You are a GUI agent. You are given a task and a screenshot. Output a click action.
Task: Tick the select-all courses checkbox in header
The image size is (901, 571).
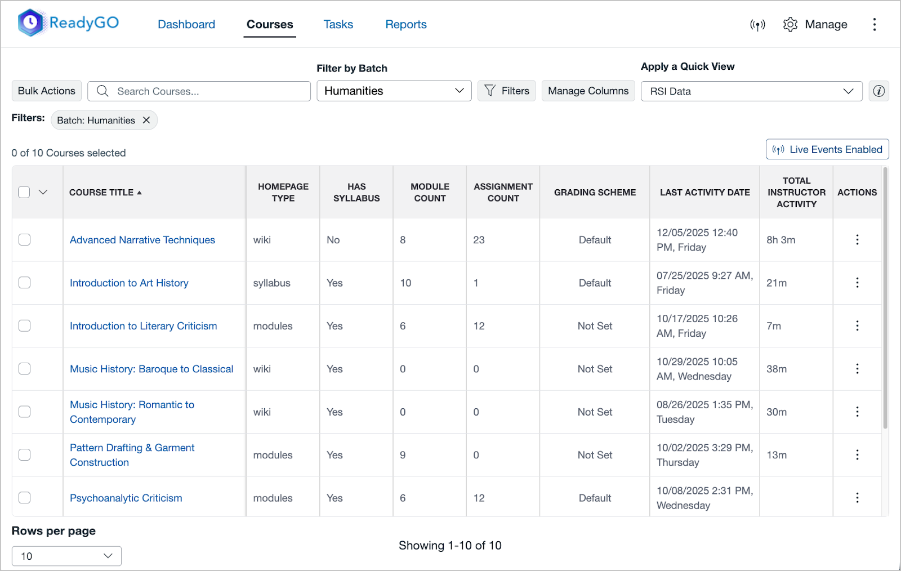tap(24, 193)
